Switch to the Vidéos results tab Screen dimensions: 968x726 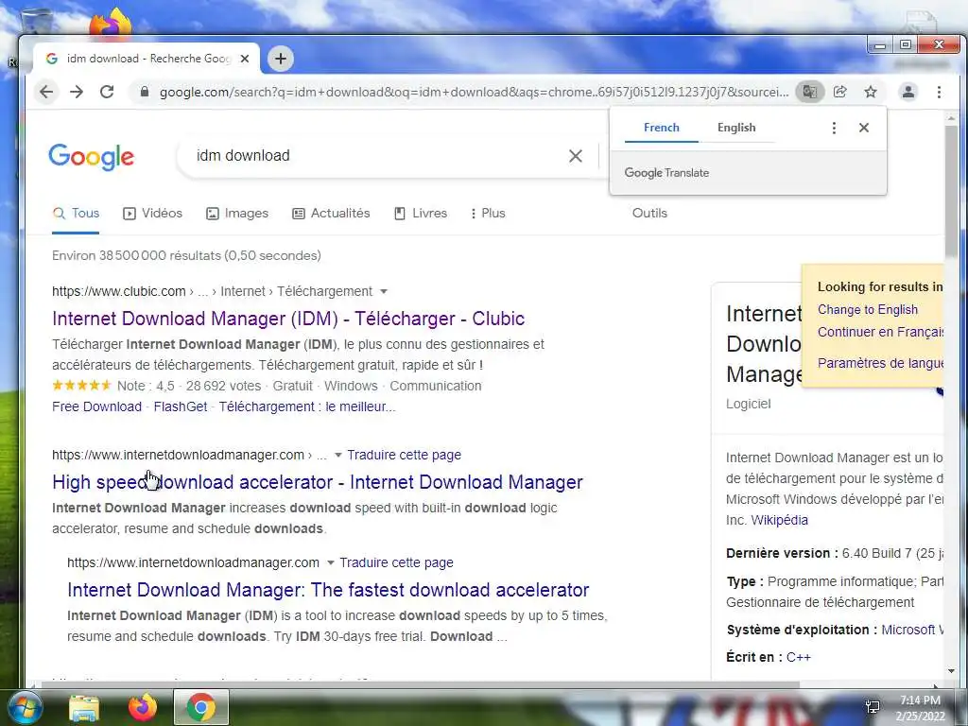pyautogui.click(x=152, y=214)
